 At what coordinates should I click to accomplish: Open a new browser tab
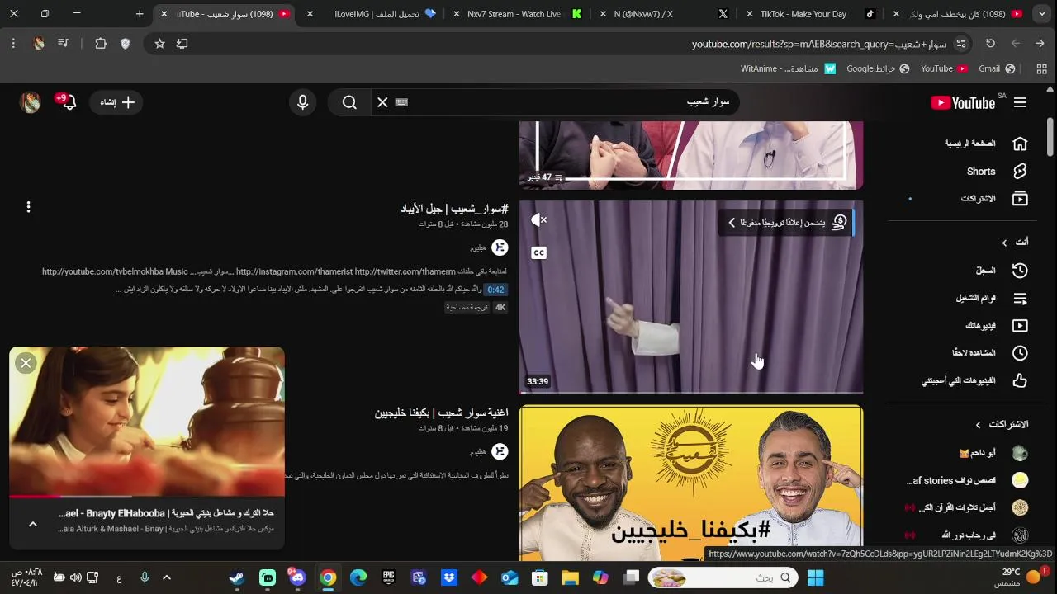pos(140,14)
